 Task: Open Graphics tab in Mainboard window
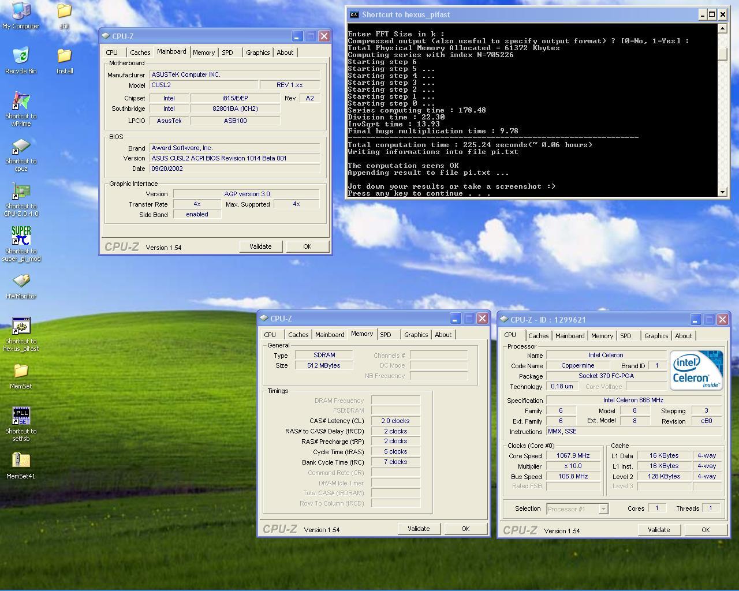pyautogui.click(x=257, y=53)
